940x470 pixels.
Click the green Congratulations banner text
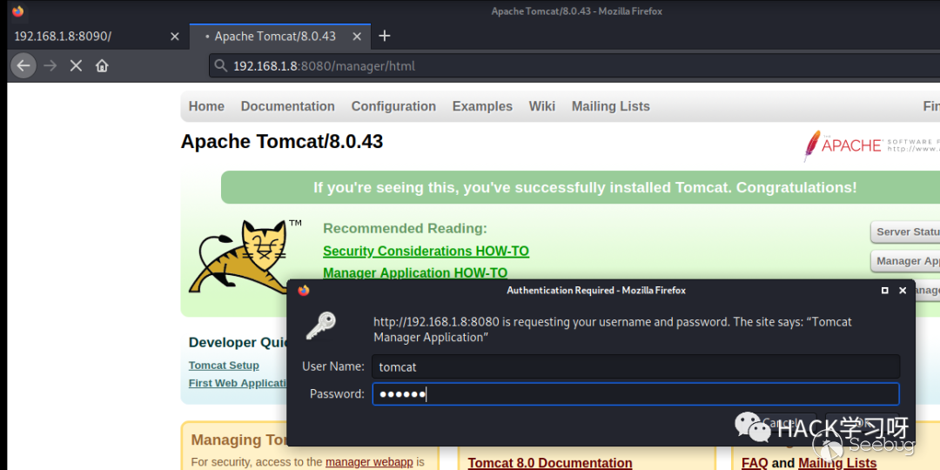(x=585, y=188)
